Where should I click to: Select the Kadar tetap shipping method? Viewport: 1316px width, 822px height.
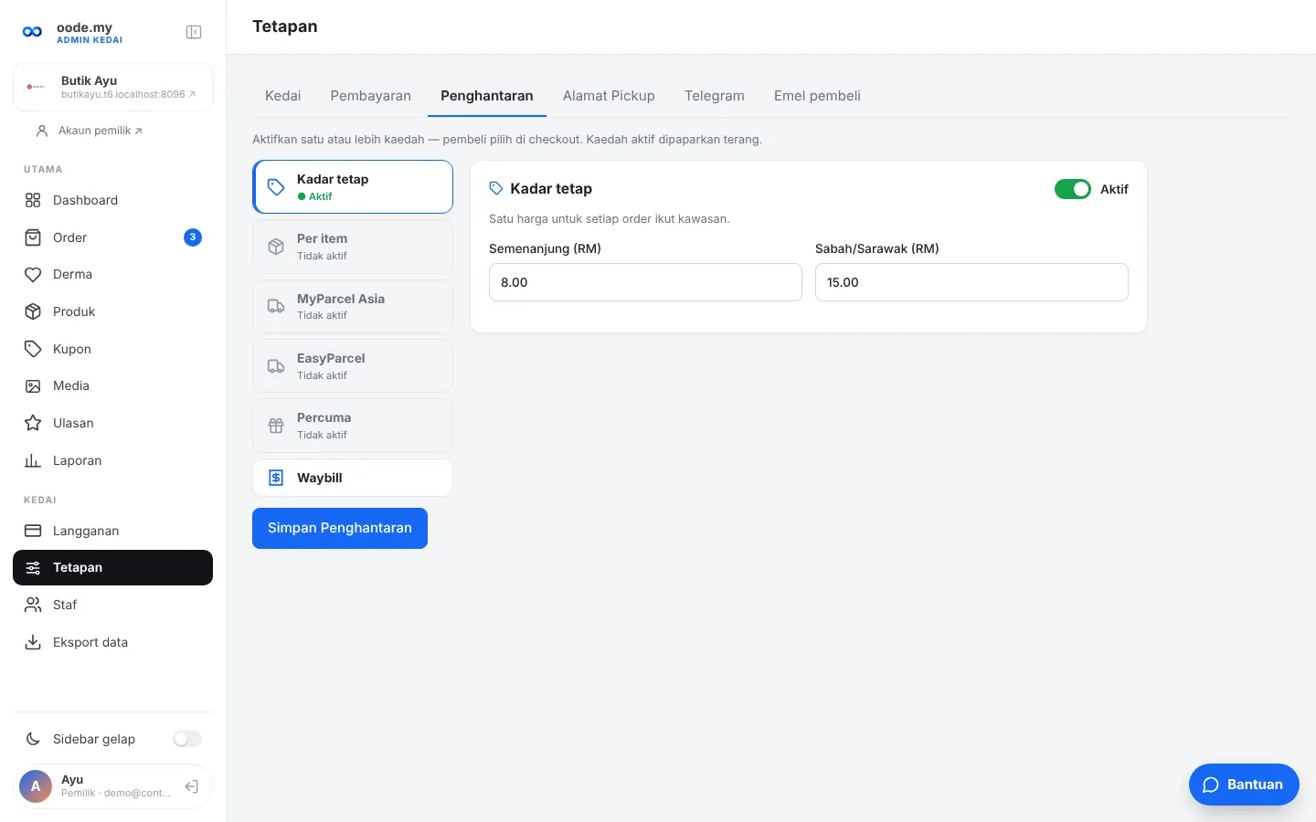[x=353, y=187]
